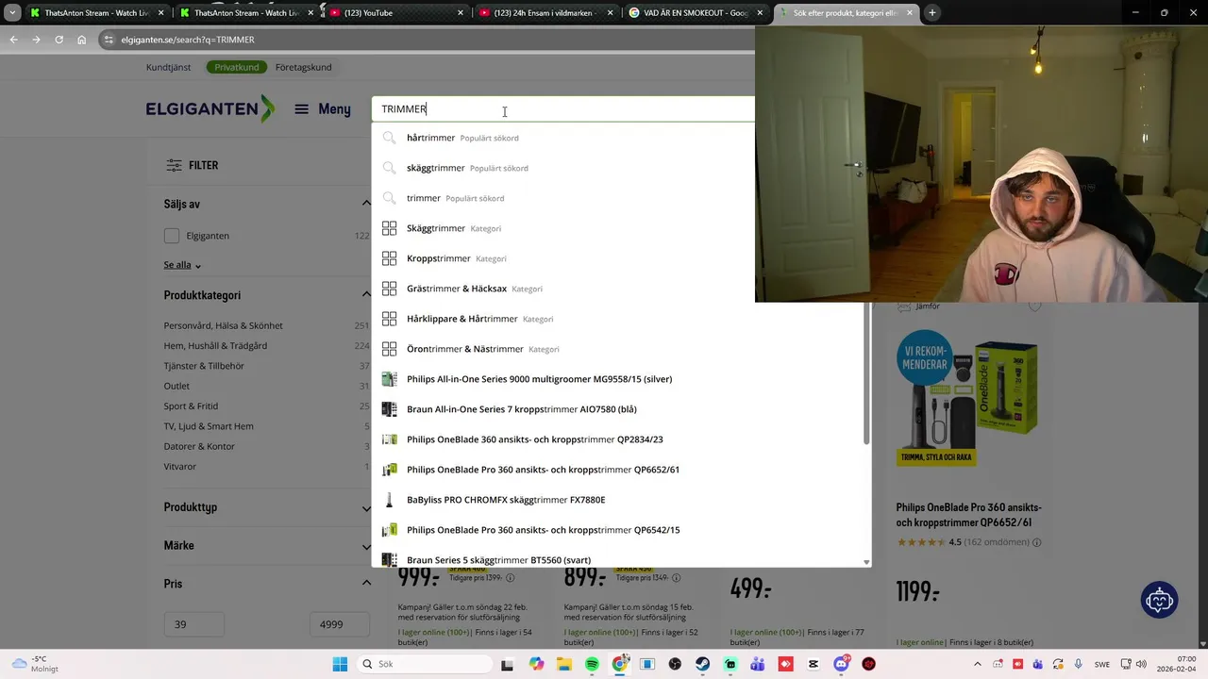Open Spotify from the taskbar
1208x679 pixels.
coord(592,664)
